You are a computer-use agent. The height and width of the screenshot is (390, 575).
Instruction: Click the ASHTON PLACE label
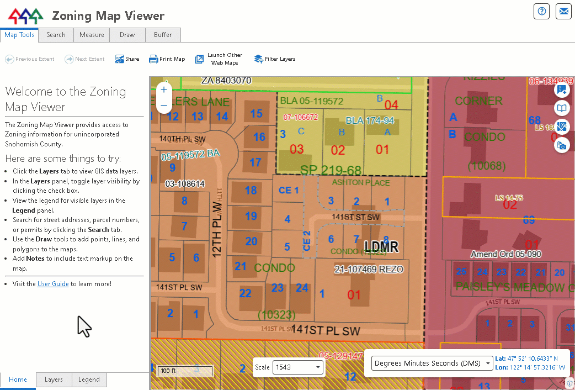(x=361, y=182)
